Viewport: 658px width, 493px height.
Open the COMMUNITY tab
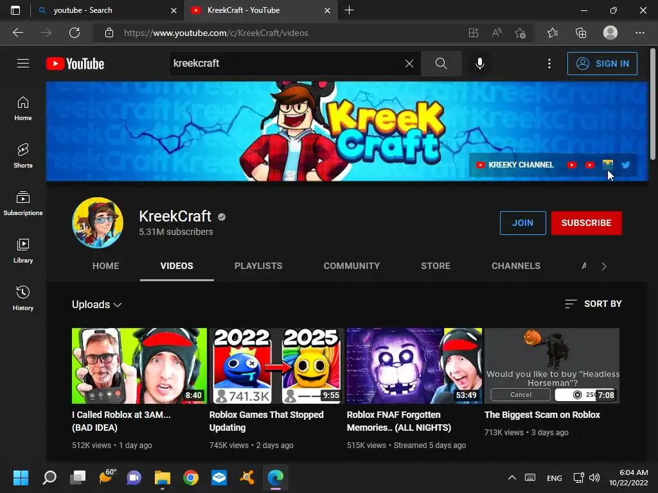click(x=351, y=266)
